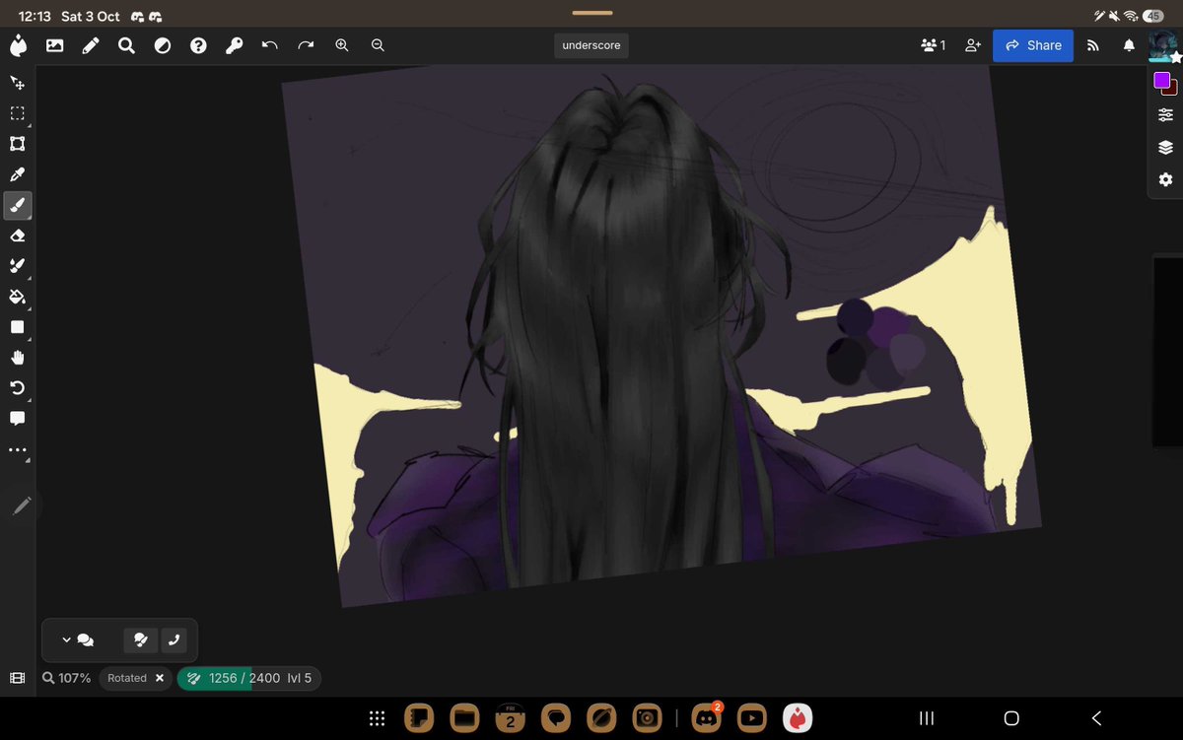The image size is (1183, 740).
Task: Select the rectangular marquee selection tool
Action: point(18,113)
